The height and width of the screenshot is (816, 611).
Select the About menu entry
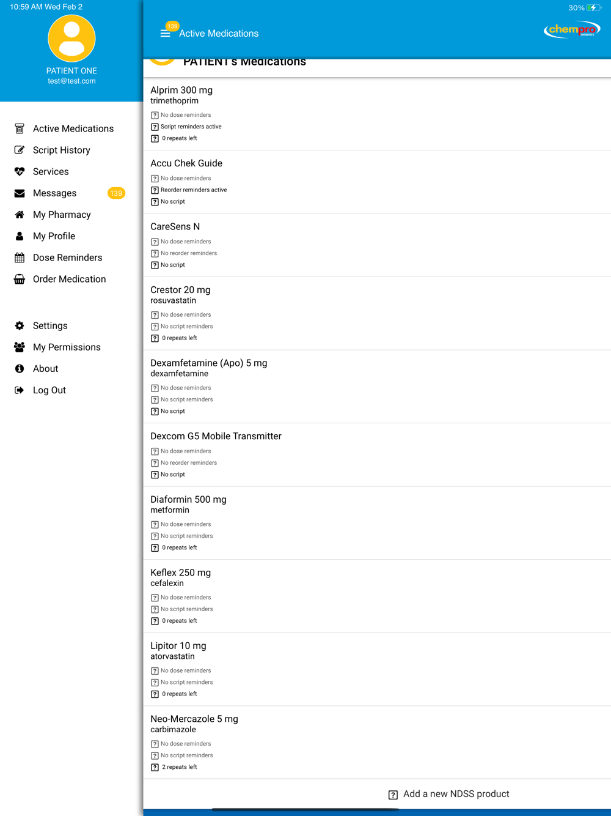click(x=45, y=369)
